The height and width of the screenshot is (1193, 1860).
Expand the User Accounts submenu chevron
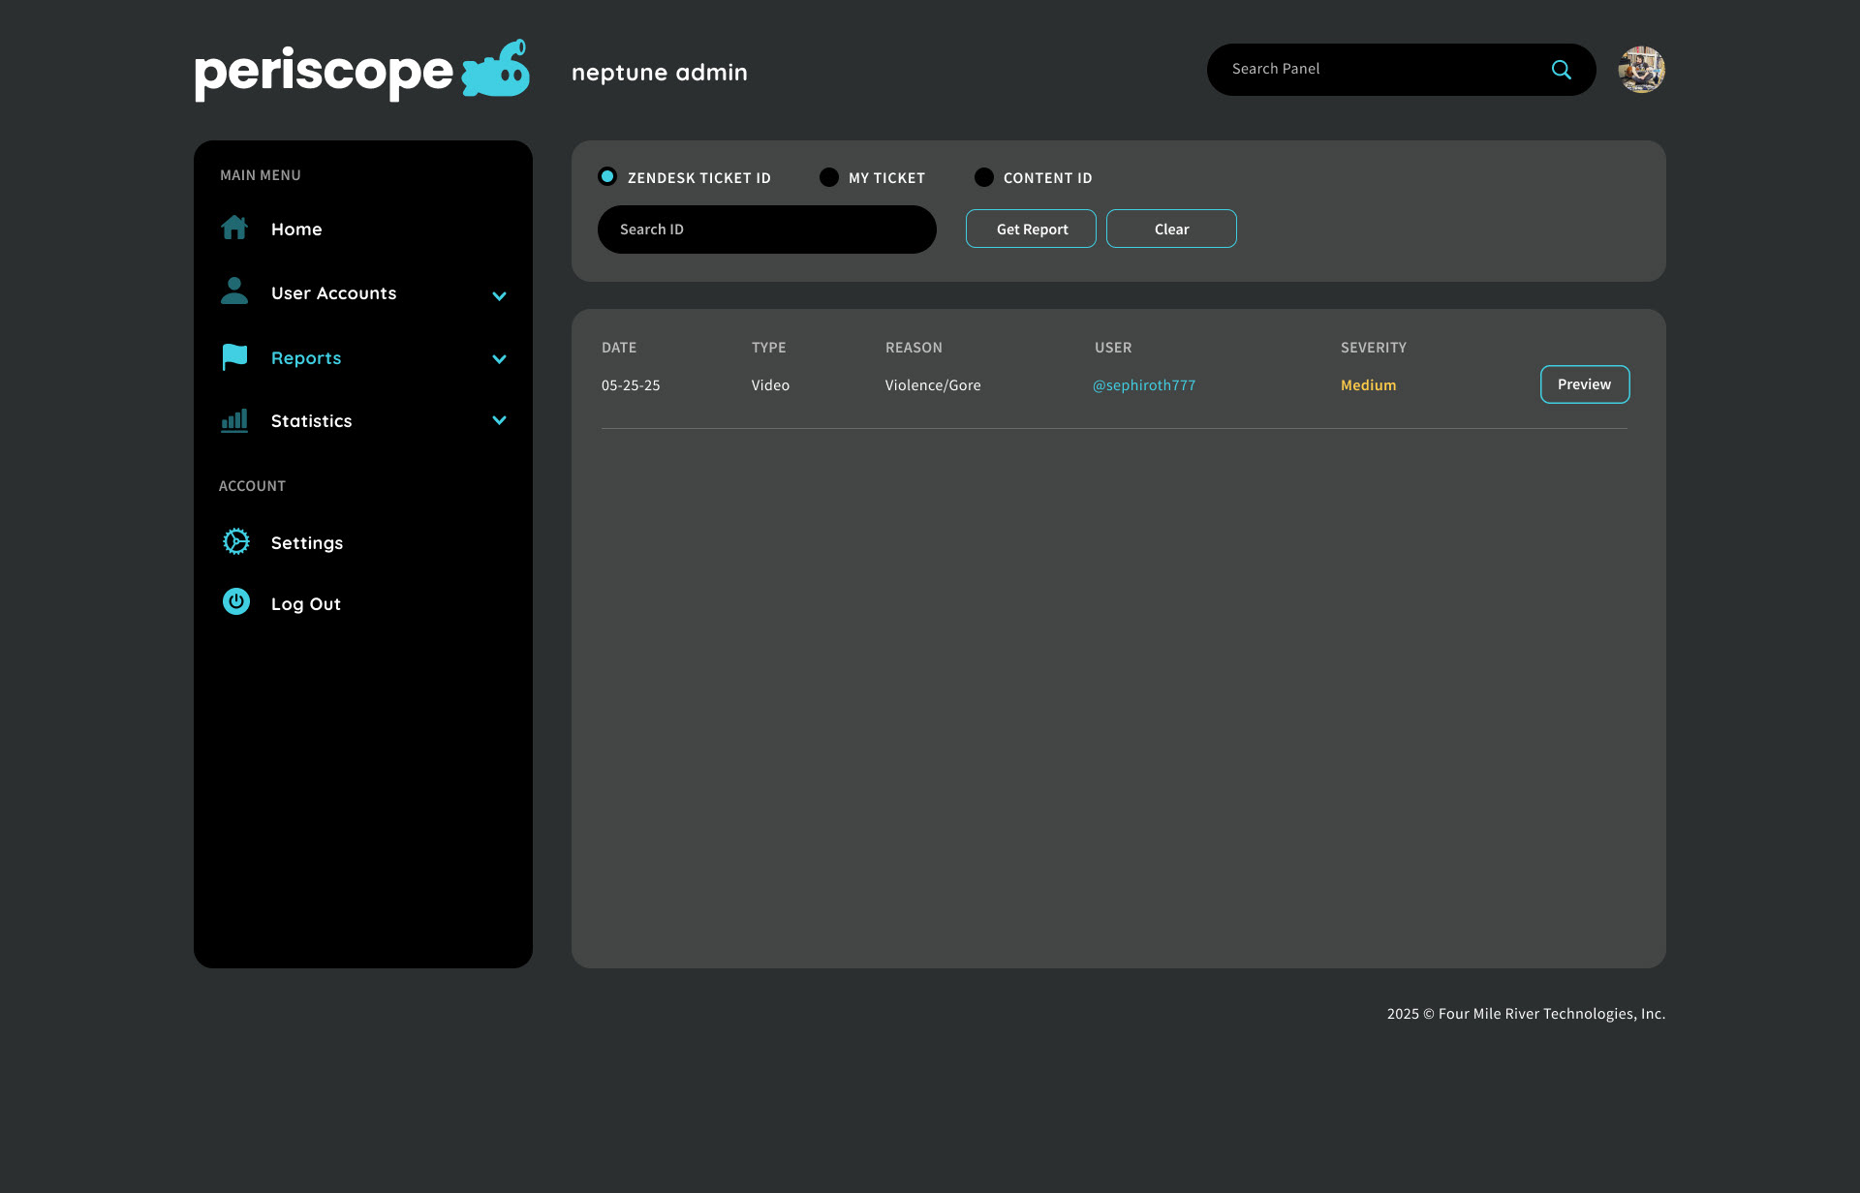[499, 295]
